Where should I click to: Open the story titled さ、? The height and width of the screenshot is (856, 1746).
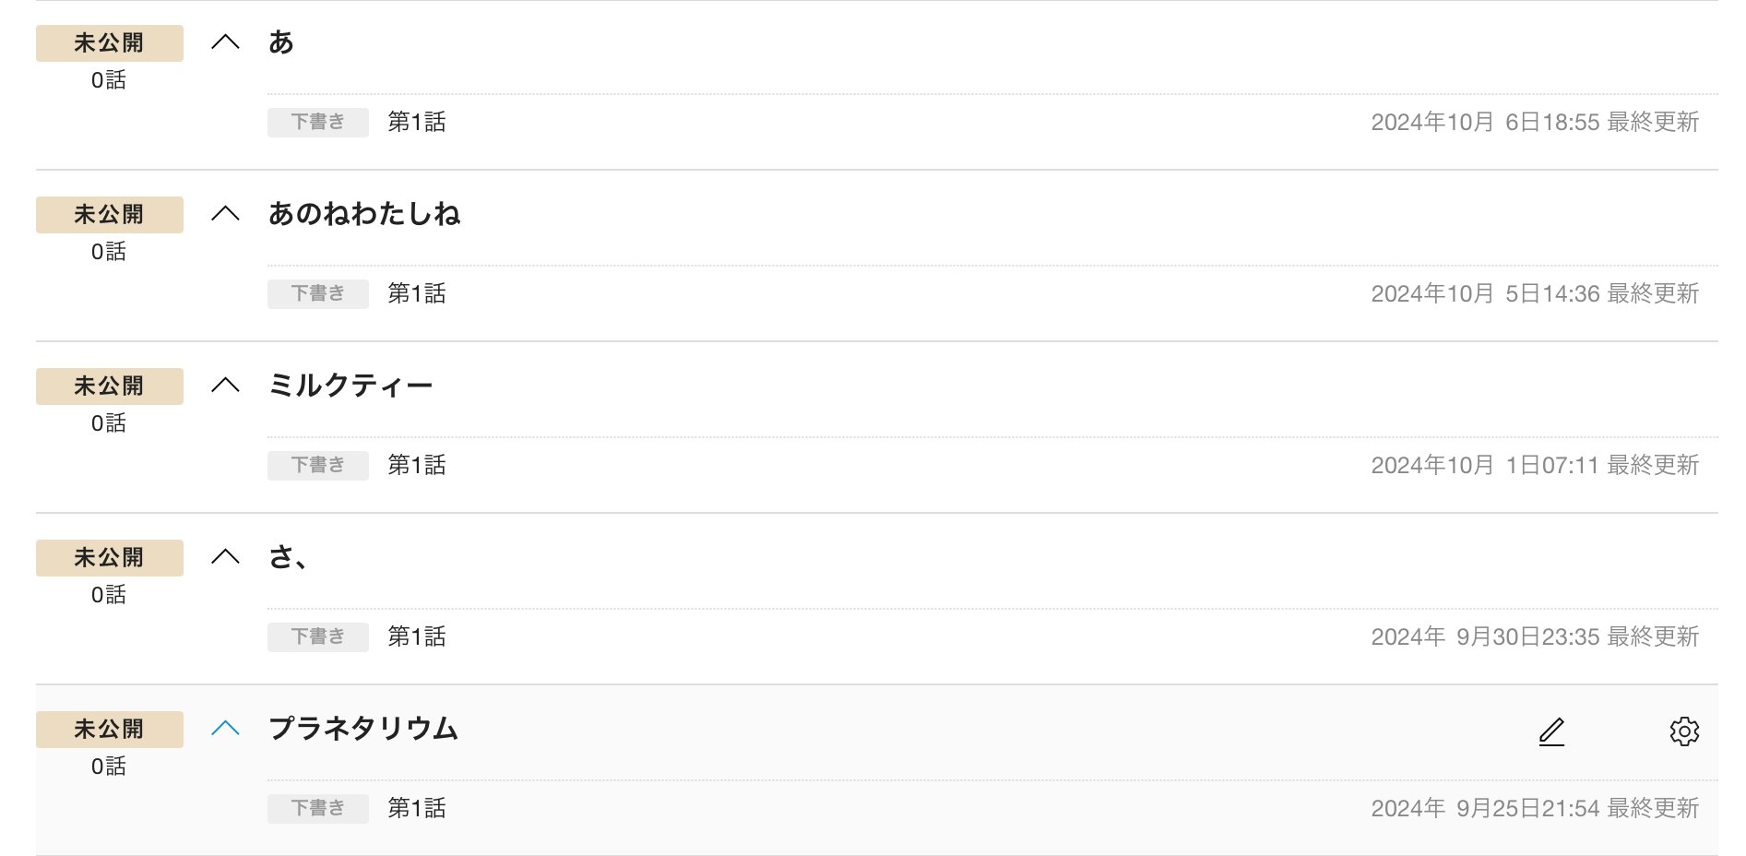(x=287, y=557)
